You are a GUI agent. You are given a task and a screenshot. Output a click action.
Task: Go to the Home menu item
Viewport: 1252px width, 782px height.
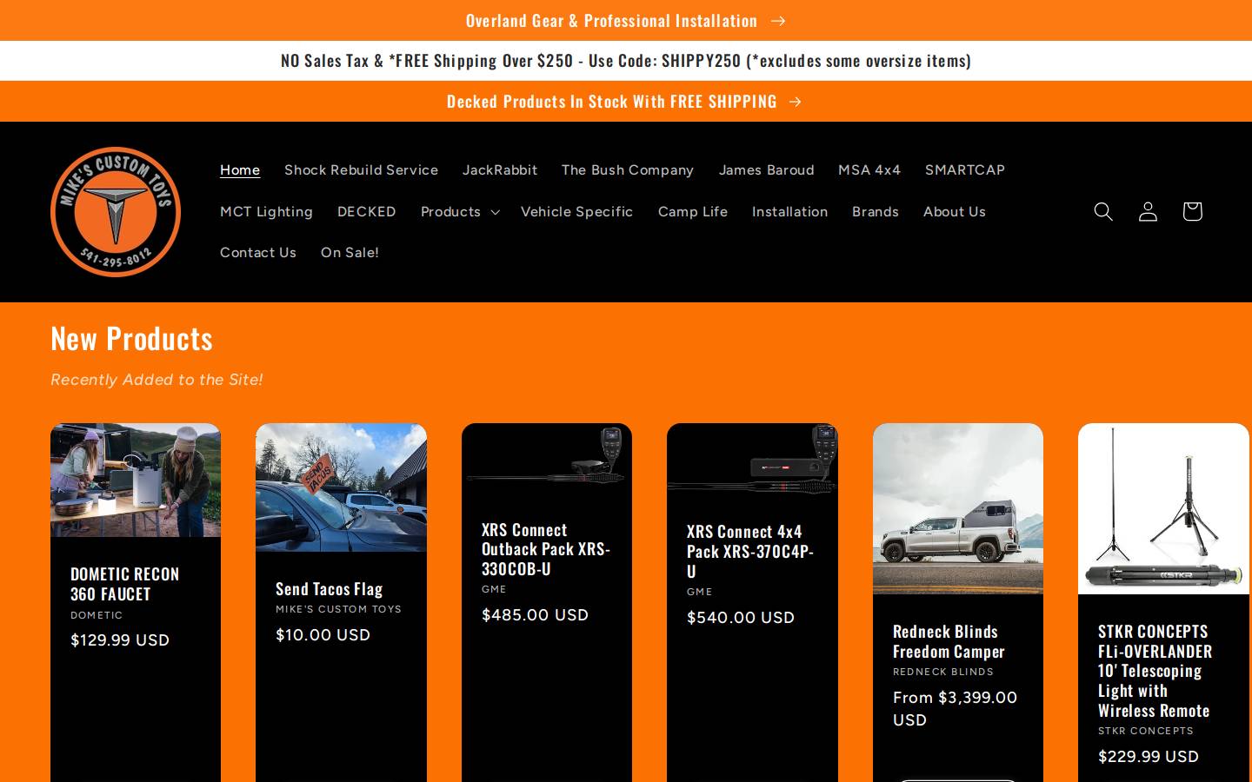[x=240, y=170]
